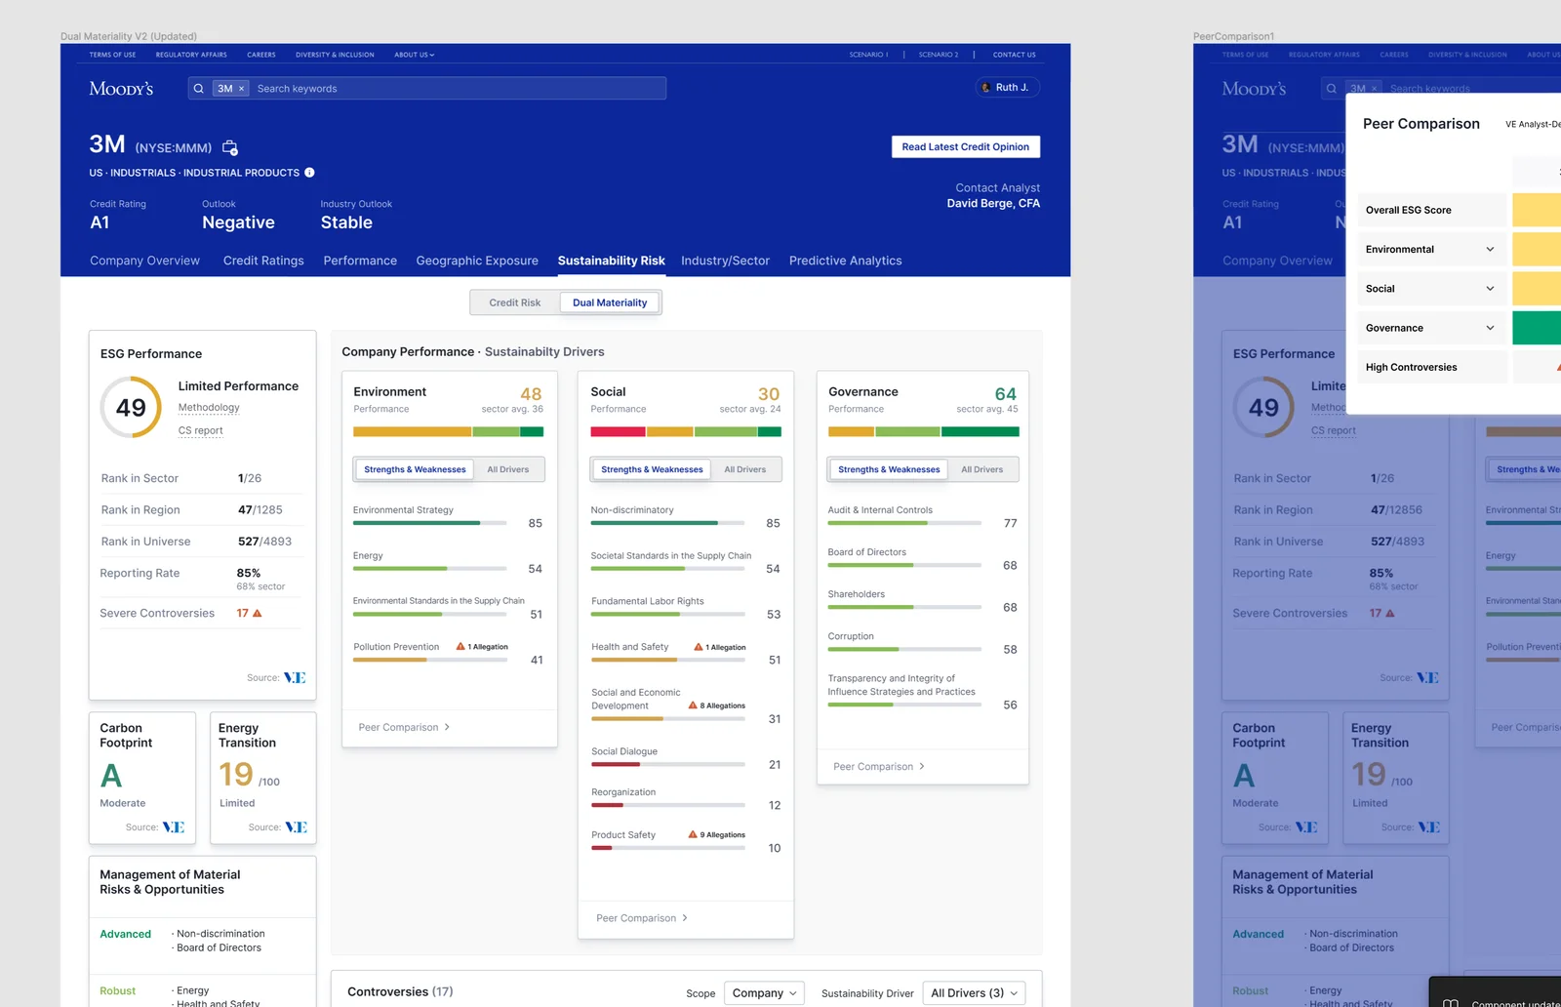This screenshot has height=1007, width=1561.
Task: Open Peer Comparison link under Governance
Action: pos(879,767)
